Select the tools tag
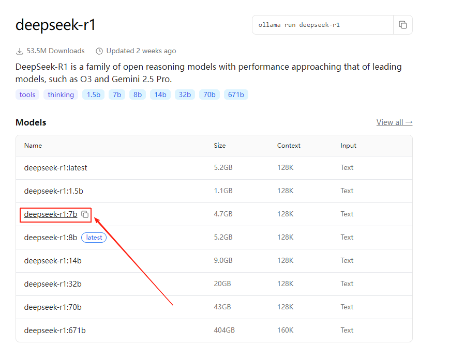 coord(27,95)
